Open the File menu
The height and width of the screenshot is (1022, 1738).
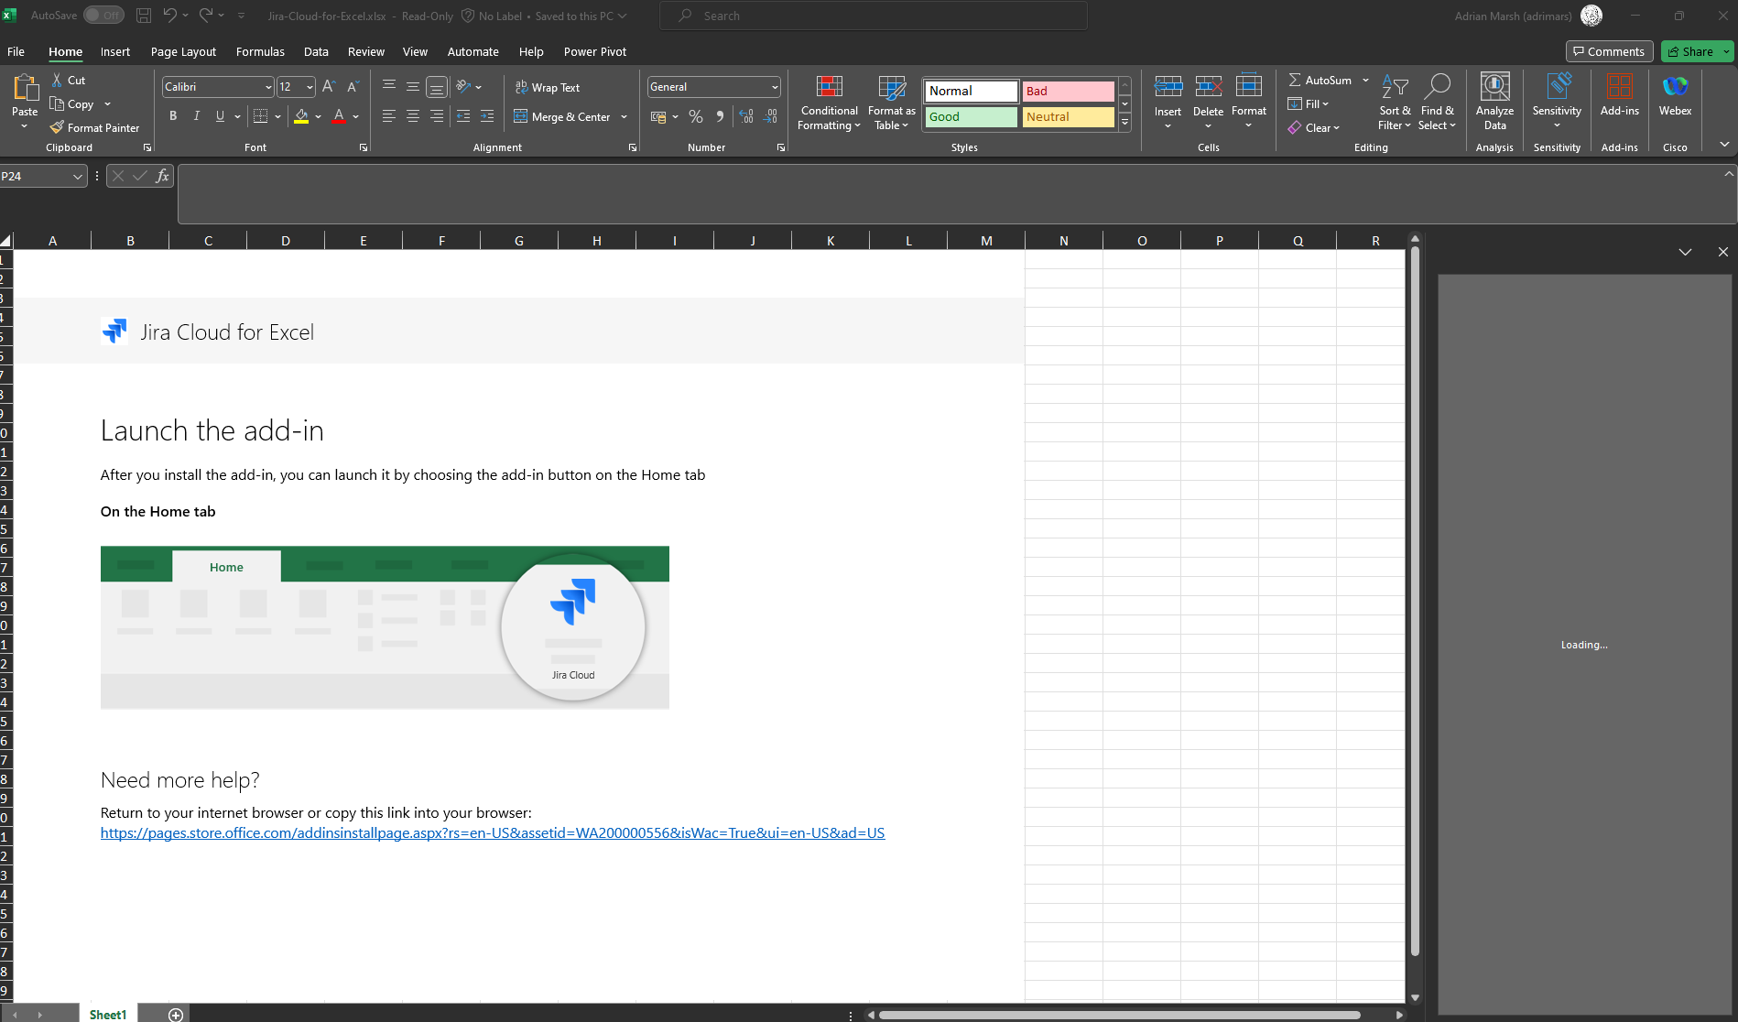[x=16, y=51]
